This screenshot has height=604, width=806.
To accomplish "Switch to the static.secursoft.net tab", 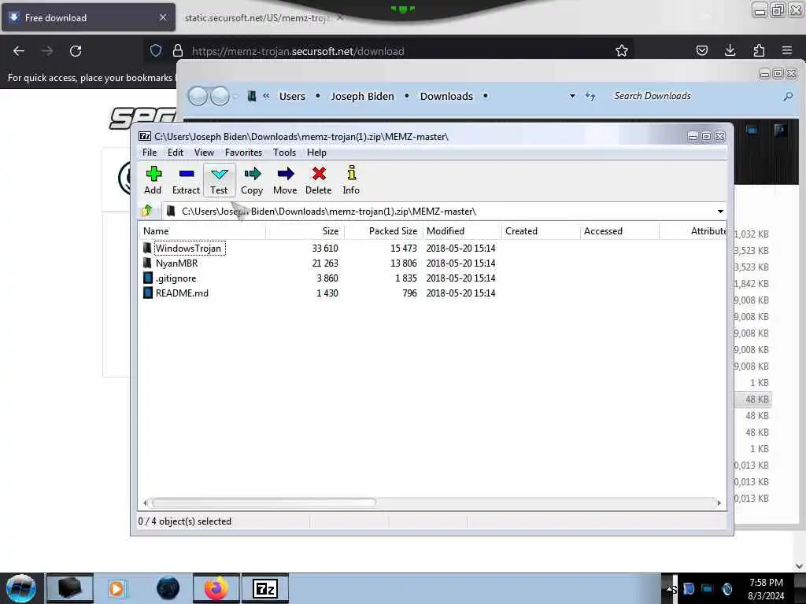I will (256, 18).
